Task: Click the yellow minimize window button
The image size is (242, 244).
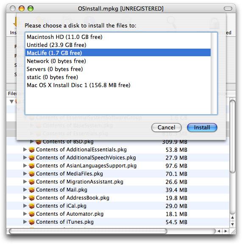Action: pyautogui.click(x=22, y=8)
